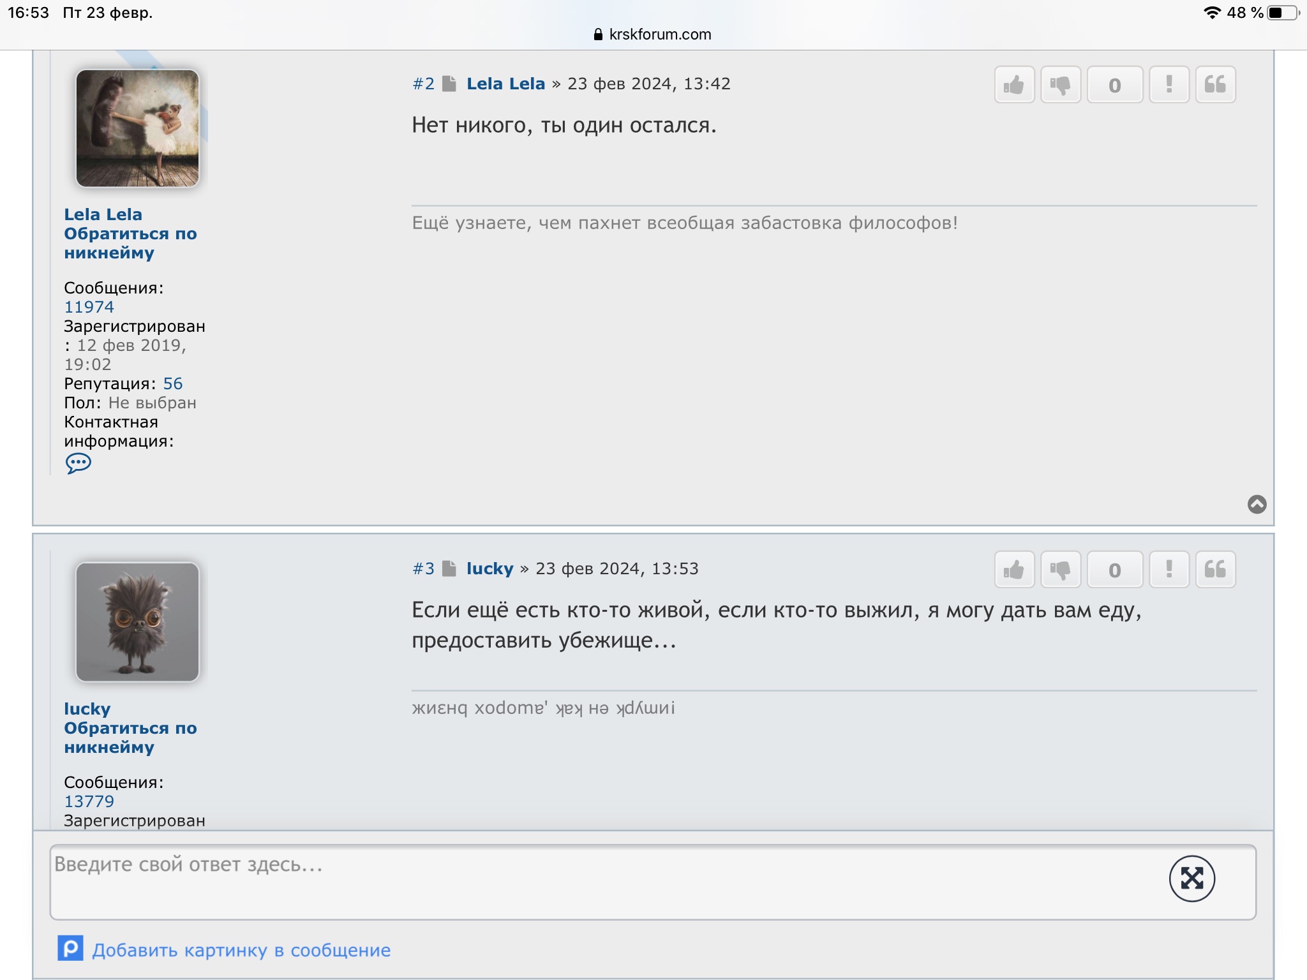Dislike post #2 with thumbs down
The height and width of the screenshot is (980, 1307).
click(x=1060, y=85)
